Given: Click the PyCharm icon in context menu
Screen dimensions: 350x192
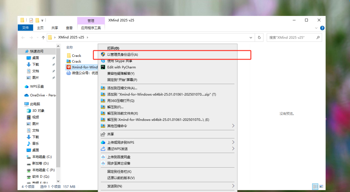Looking at the screenshot, I should (103, 67).
